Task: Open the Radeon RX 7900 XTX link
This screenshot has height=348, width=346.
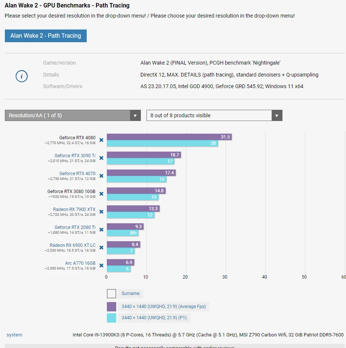Action: (x=74, y=209)
